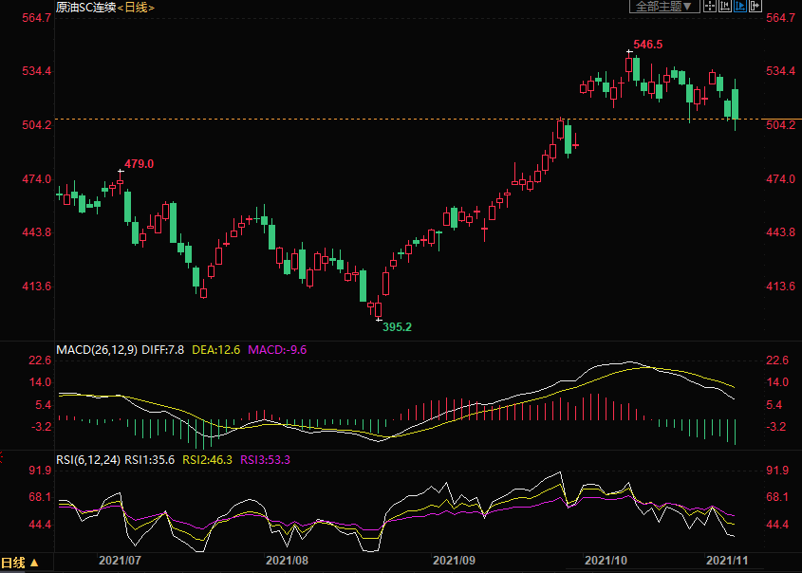Click the magenta MACD:-9.6 value
802x573 pixels.
point(277,350)
